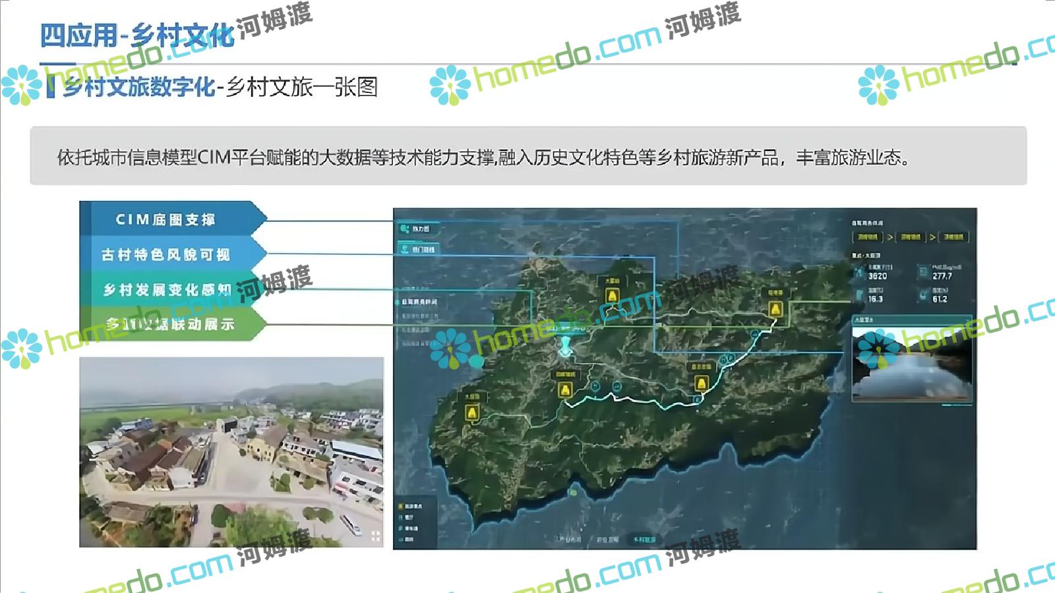Click the first arrow between yellow route steps
The width and height of the screenshot is (1055, 593).
[x=889, y=237]
